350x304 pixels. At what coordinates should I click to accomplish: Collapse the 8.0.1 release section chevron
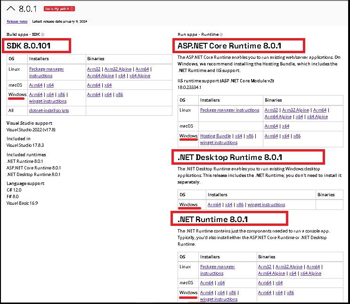tap(11, 8)
